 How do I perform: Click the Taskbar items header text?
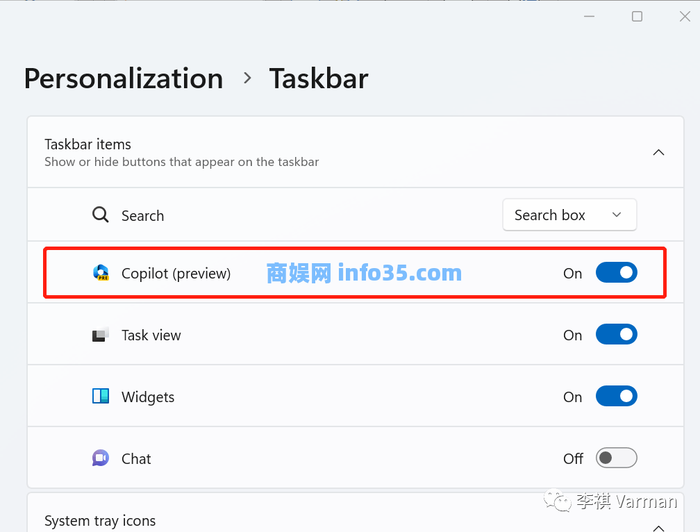pyautogui.click(x=88, y=144)
